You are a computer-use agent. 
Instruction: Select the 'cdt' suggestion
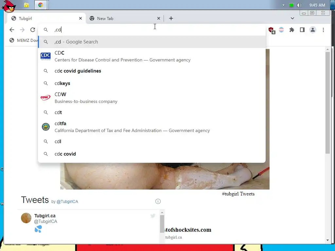pos(152,112)
